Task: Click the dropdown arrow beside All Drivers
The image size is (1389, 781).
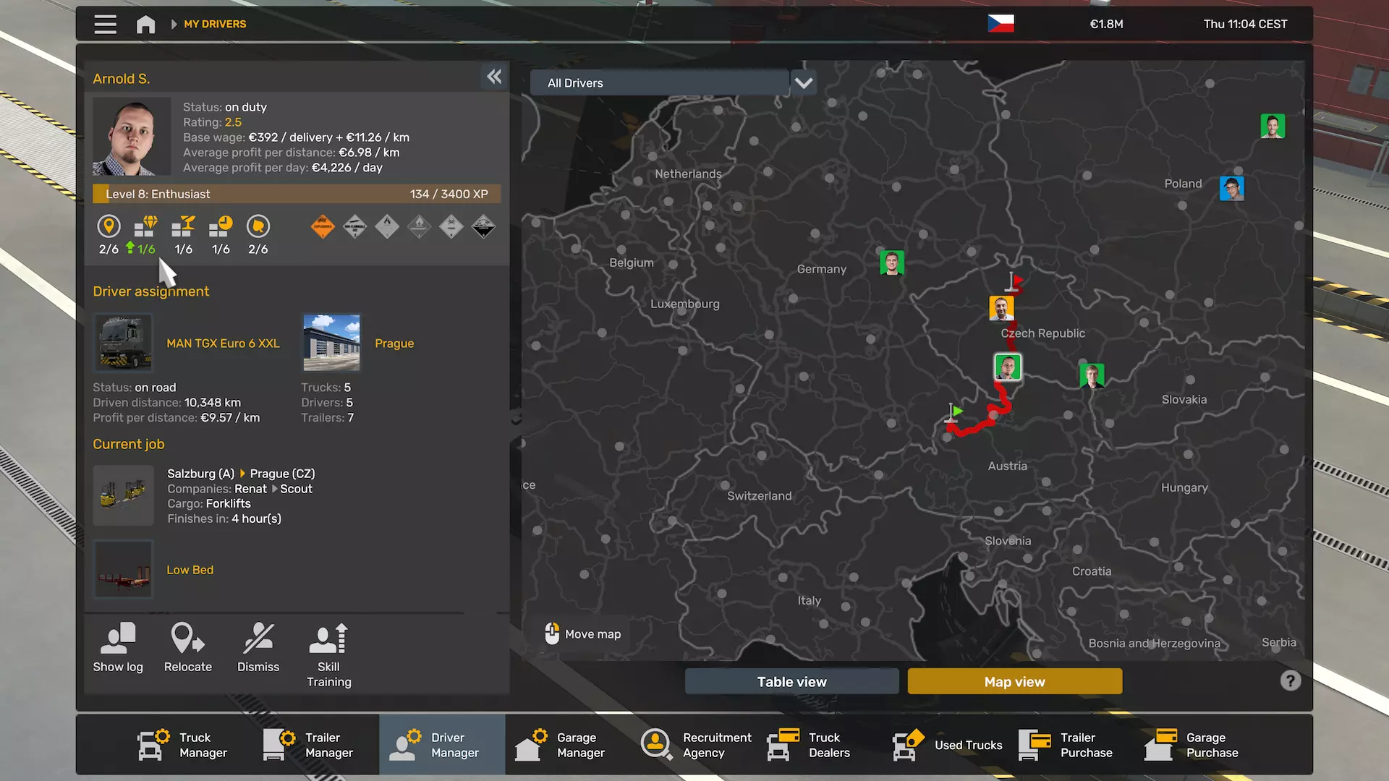Action: pos(804,82)
